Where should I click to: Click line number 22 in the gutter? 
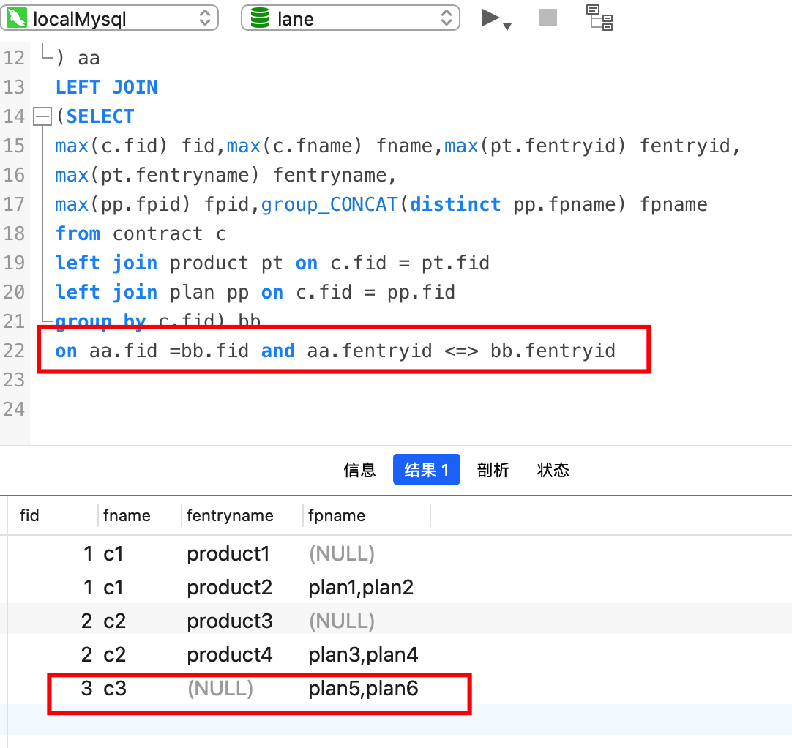(14, 351)
